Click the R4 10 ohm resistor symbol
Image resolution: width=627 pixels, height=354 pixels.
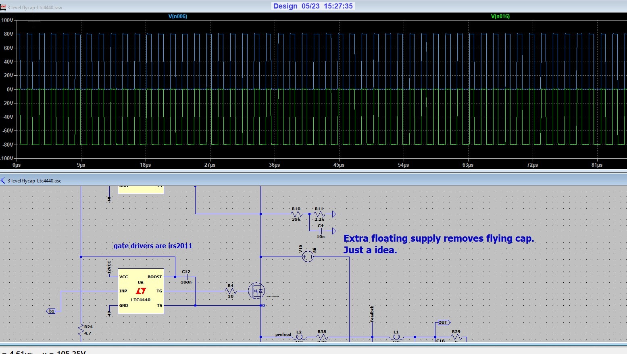pos(231,291)
